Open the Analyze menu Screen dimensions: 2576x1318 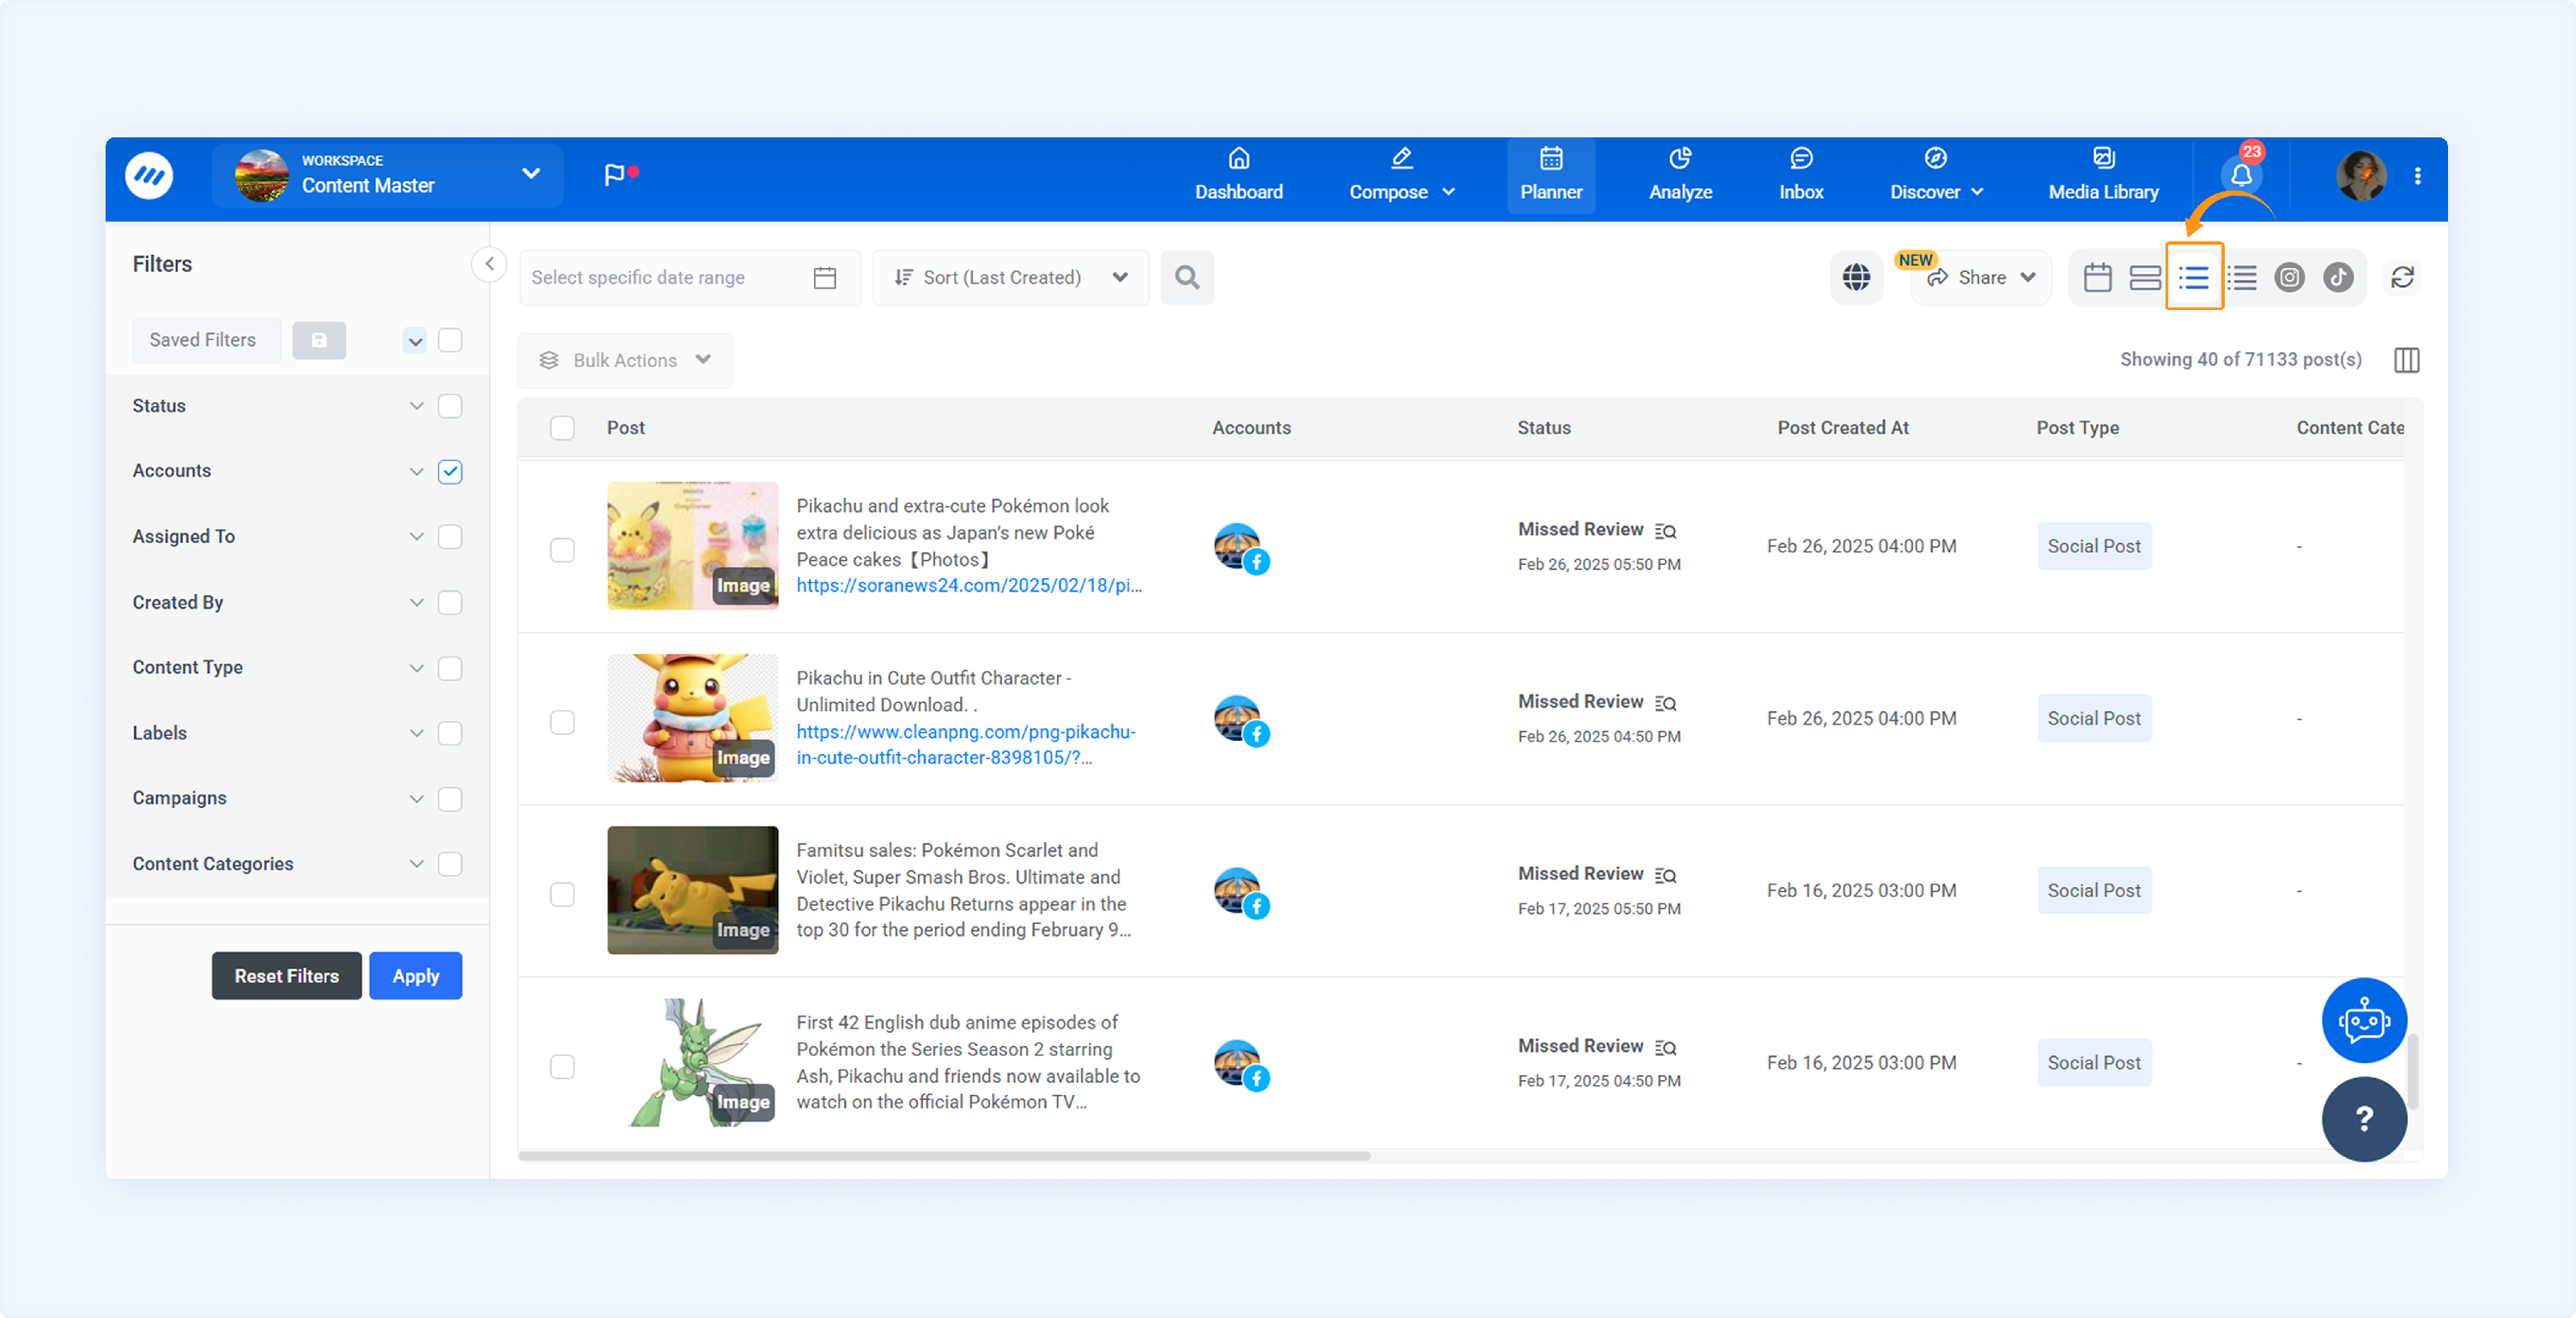(1680, 175)
